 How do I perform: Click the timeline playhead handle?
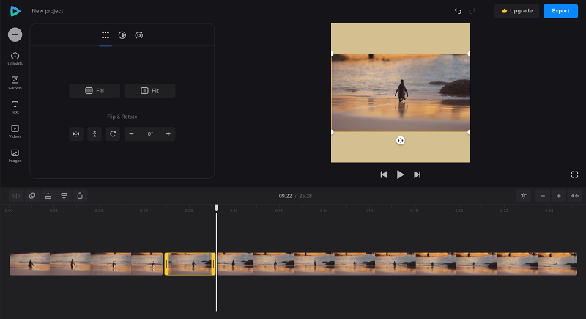[216, 208]
